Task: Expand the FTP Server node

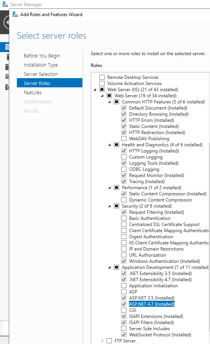Action: coord(102,341)
